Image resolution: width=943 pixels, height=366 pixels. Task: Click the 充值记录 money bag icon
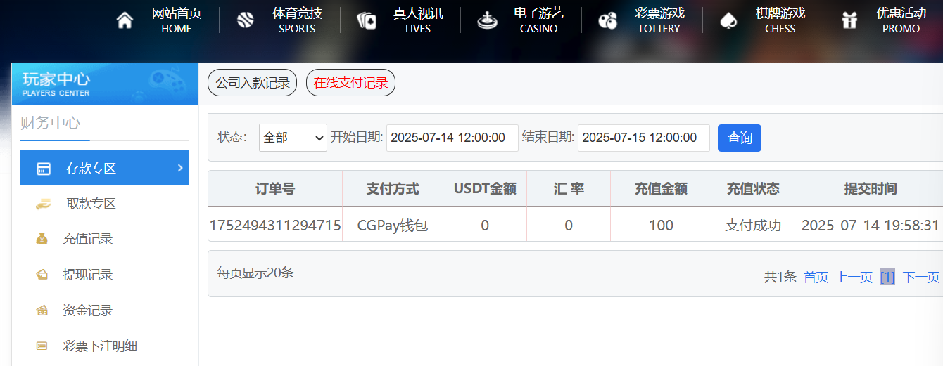point(42,239)
